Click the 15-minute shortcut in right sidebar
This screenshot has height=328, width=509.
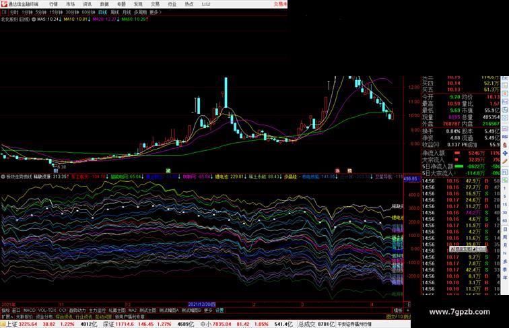pyautogui.click(x=505, y=205)
